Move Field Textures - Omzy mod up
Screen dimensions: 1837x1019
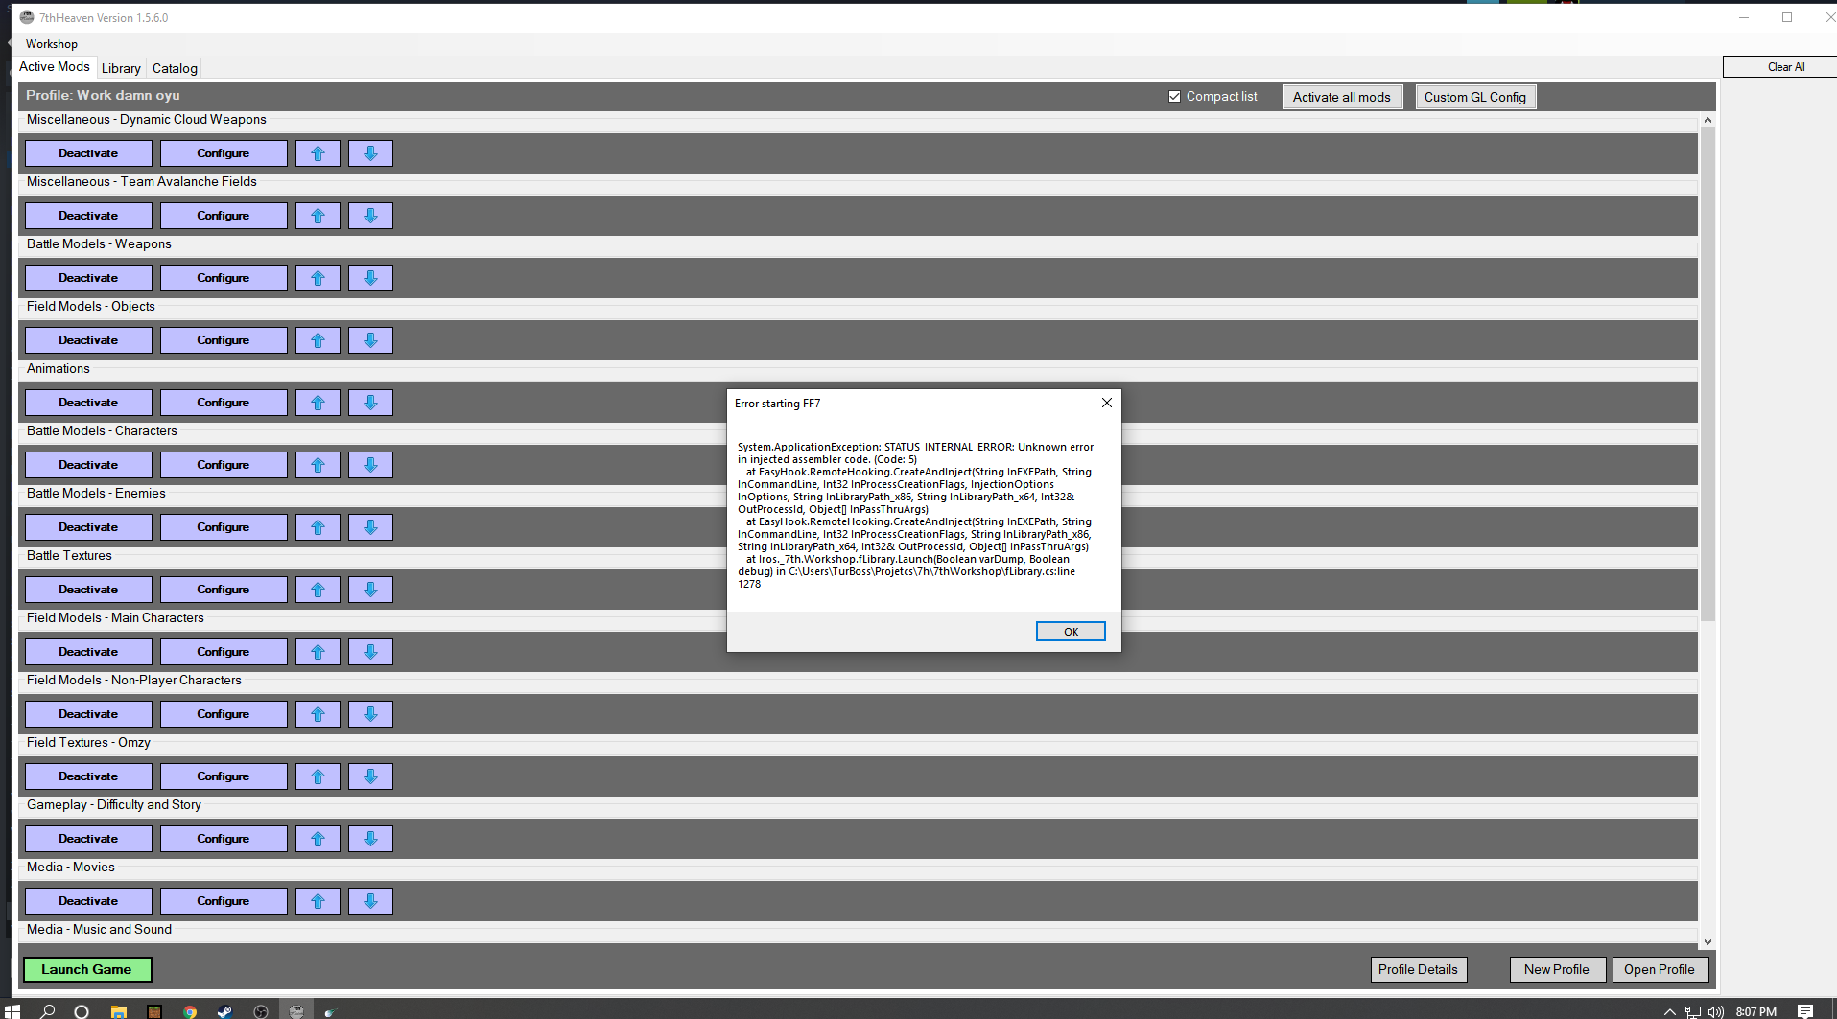point(318,776)
